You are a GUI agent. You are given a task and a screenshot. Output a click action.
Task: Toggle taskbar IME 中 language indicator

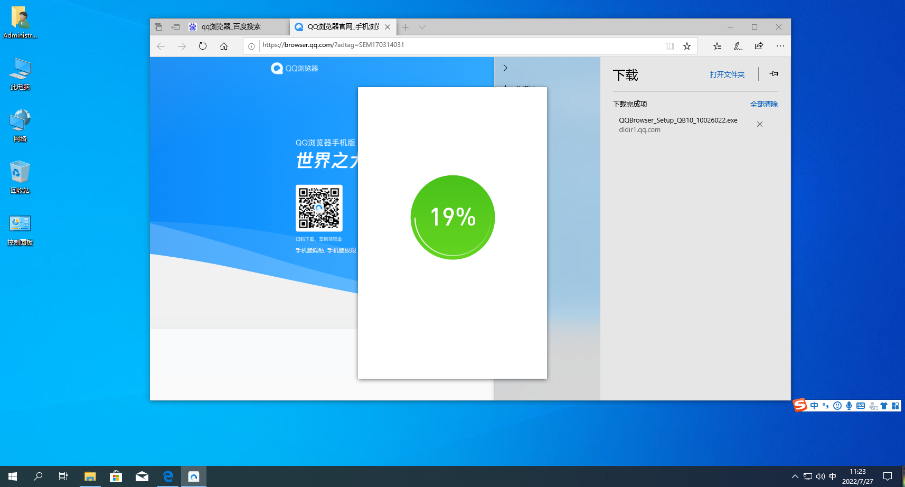pyautogui.click(x=833, y=476)
